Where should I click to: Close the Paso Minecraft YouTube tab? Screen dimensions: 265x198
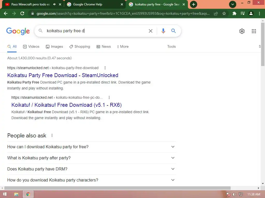pyautogui.click(x=60, y=4)
